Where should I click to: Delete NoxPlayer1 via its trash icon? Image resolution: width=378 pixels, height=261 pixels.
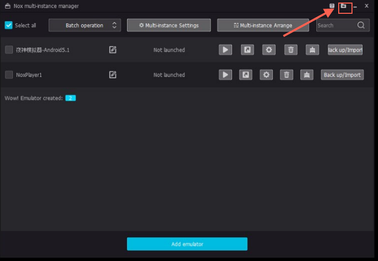[286, 75]
